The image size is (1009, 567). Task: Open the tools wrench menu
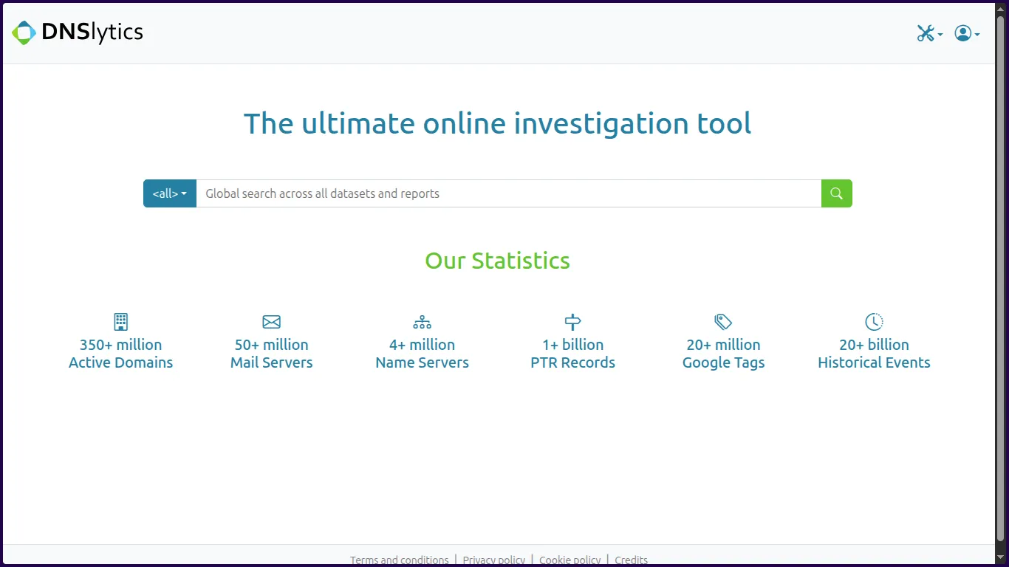pyautogui.click(x=928, y=33)
